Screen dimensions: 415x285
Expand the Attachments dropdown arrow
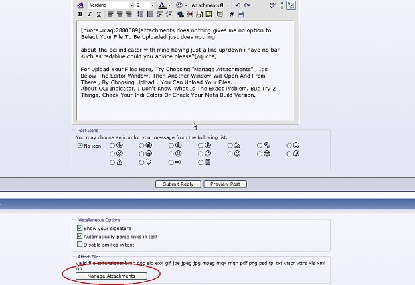[228, 5]
